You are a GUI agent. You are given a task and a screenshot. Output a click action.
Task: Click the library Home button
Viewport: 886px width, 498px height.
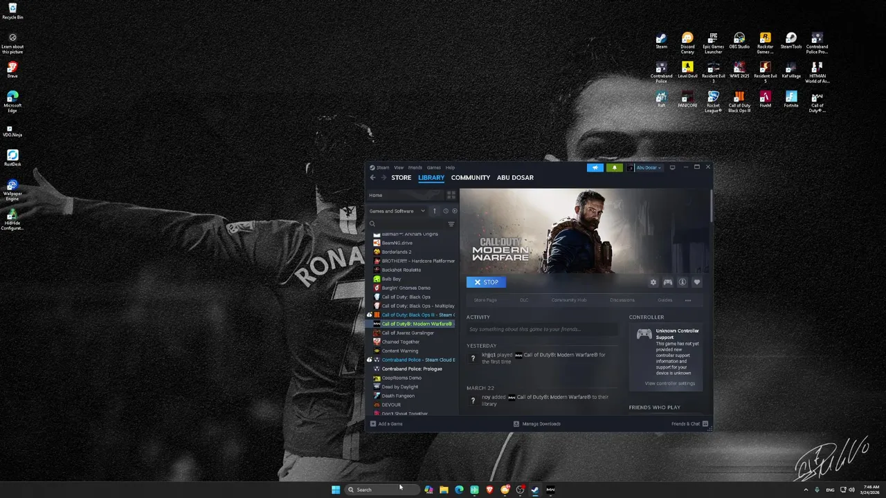pos(406,195)
